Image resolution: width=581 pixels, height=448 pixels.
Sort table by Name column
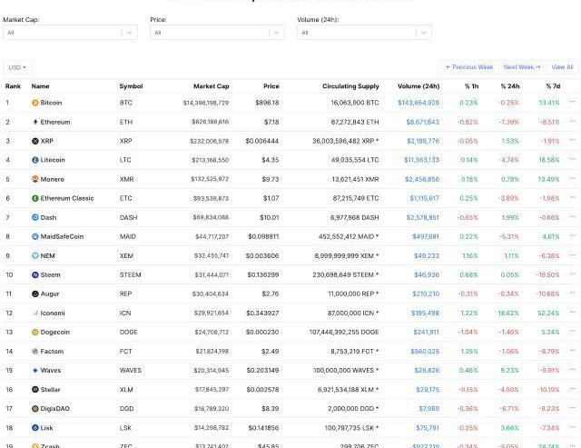[40, 86]
